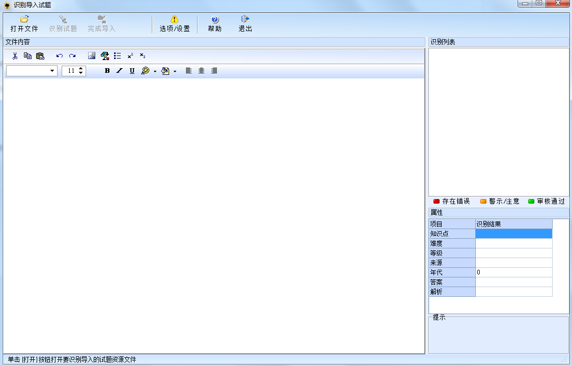The height and width of the screenshot is (366, 572).
Task: Click the align center icon
Action: [201, 71]
